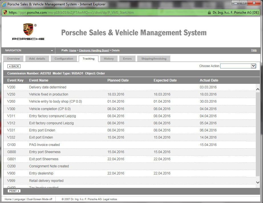Click the Planned Date column header
263x203 pixels.
point(118,80)
